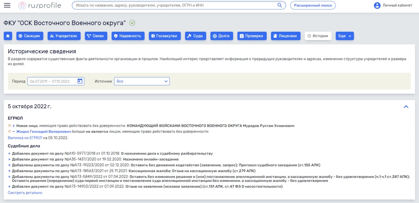The height and width of the screenshot is (203, 419).
Task: Open the Источник dropdown
Action: click(x=142, y=81)
